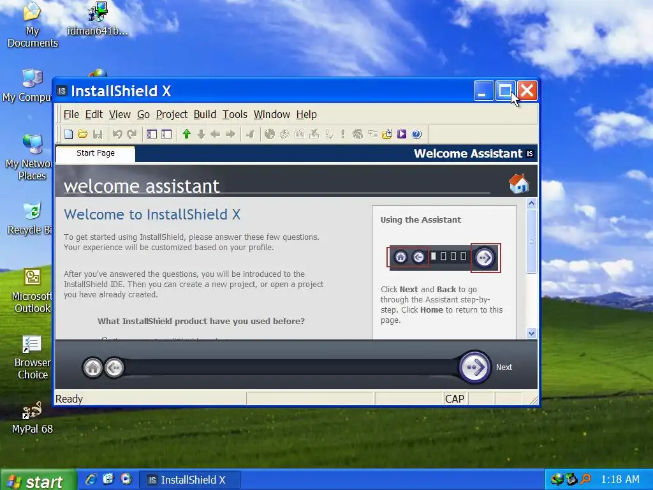
Task: Click the toolbar Forward right-arrow icon
Action: [x=230, y=134]
